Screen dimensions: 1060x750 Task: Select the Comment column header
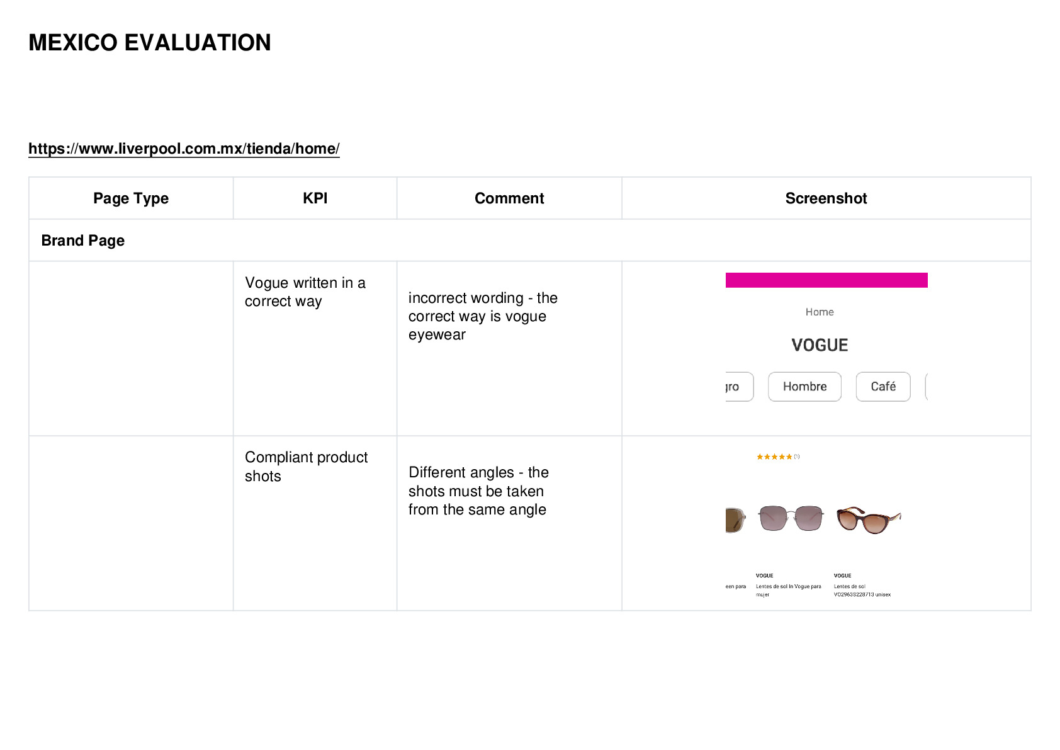(x=509, y=198)
